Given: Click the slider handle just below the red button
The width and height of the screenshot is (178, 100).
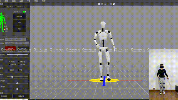Looking at the screenshot, I should point(17,55).
